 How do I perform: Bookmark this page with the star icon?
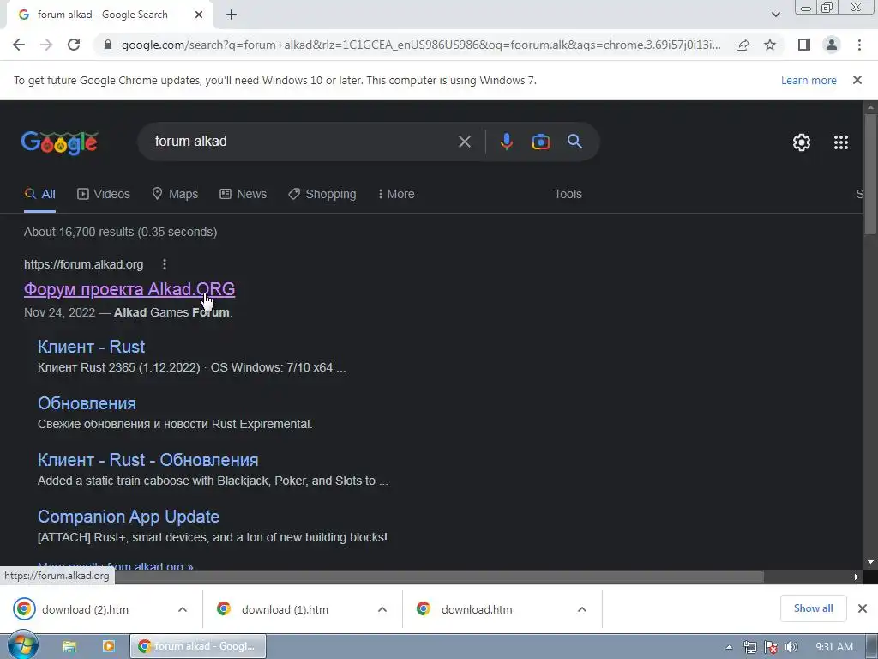click(770, 45)
